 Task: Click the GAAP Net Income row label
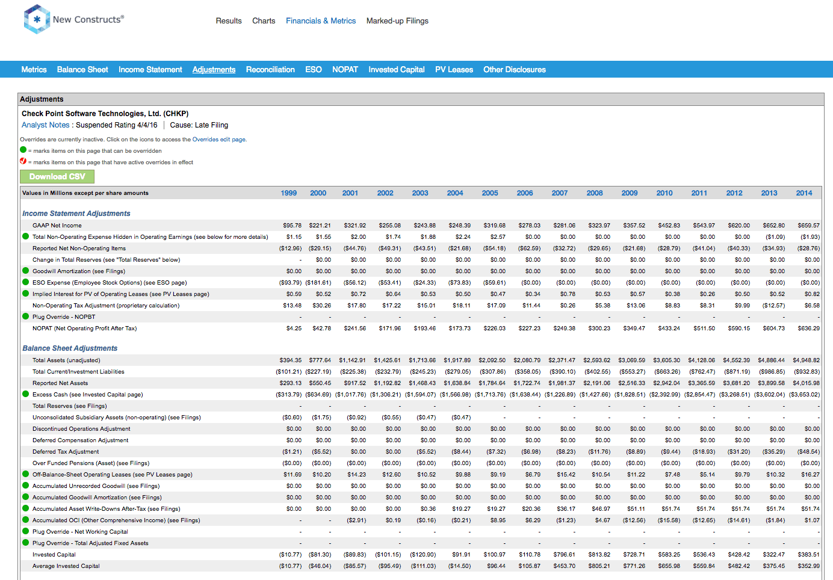[x=57, y=226]
